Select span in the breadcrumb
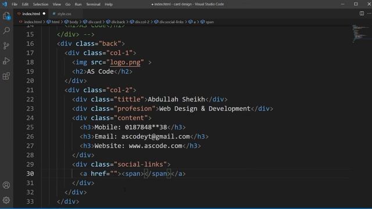This screenshot has height=209, width=372. 209,22
